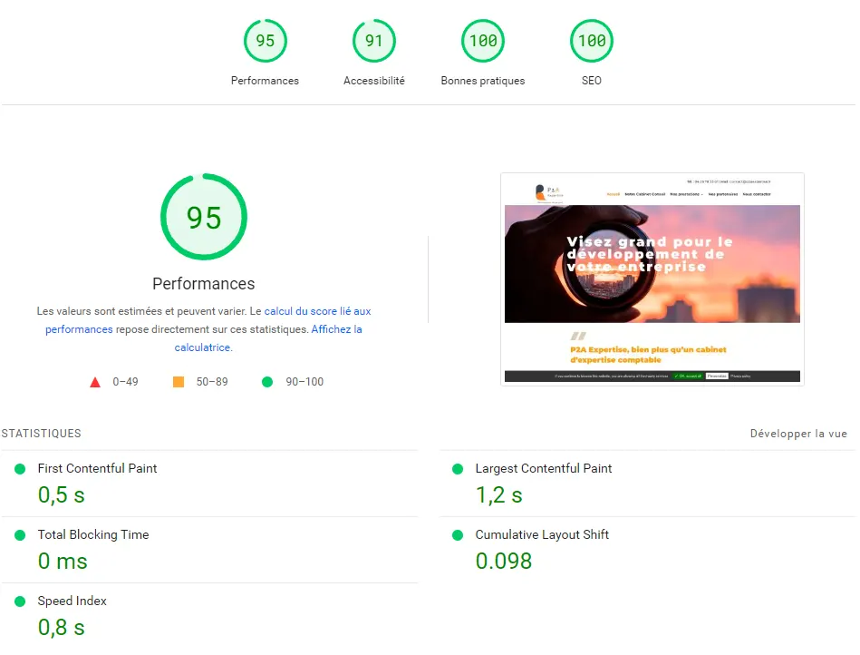Select the green 90–100 legend circle
860x655 pixels.
click(267, 381)
